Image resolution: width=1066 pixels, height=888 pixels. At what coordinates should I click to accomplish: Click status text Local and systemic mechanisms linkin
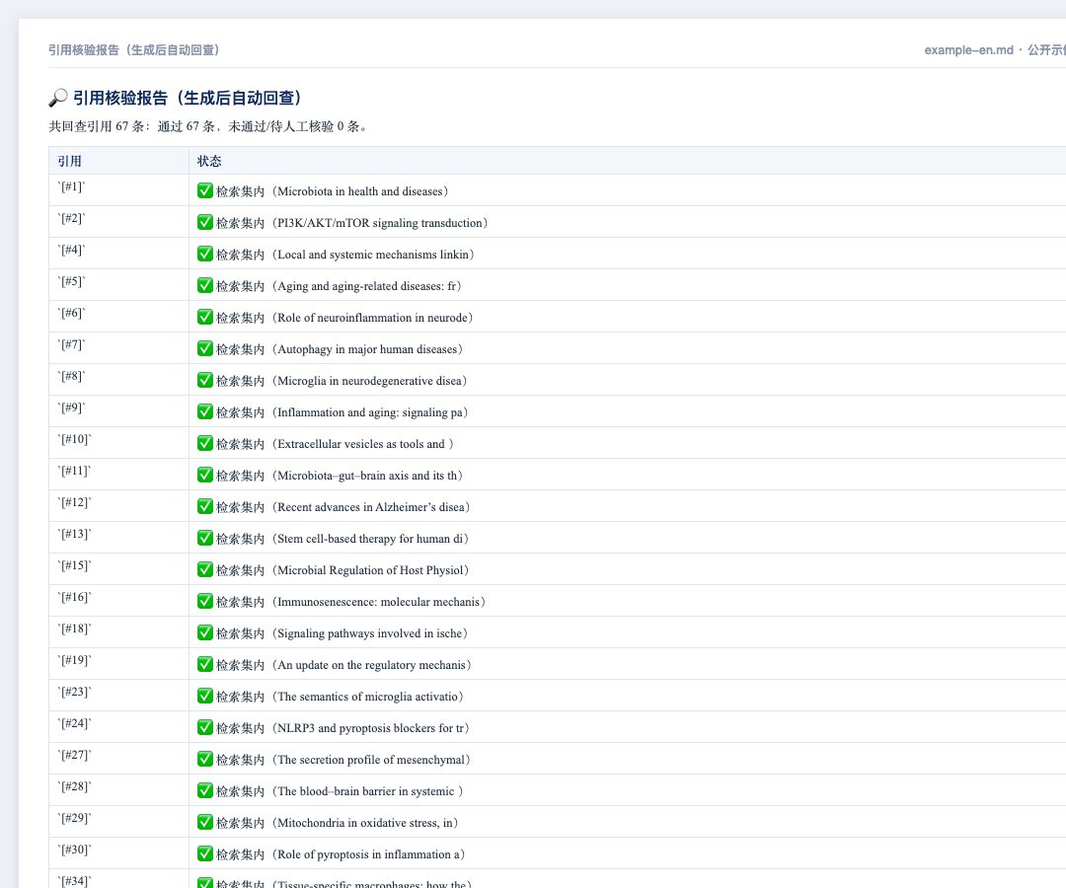(372, 255)
